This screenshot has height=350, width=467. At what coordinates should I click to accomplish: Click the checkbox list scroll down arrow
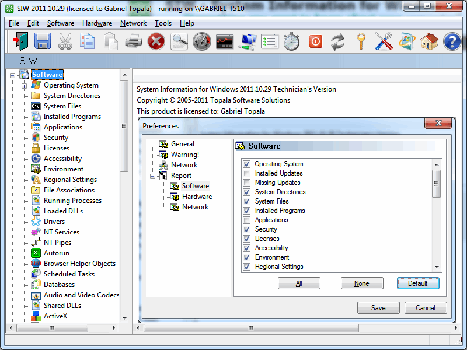coord(436,267)
